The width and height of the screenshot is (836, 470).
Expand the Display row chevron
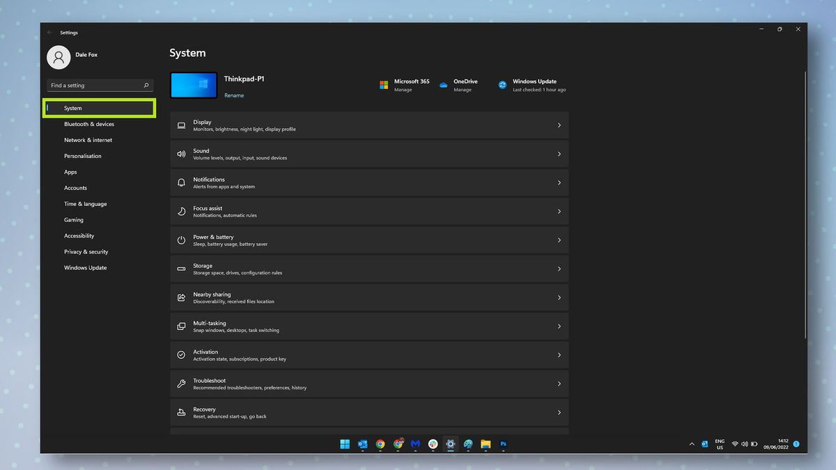tap(559, 125)
